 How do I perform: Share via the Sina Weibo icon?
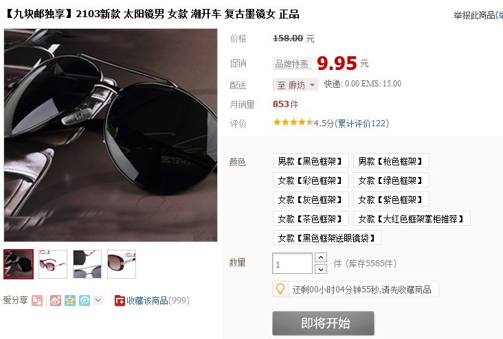[56, 301]
